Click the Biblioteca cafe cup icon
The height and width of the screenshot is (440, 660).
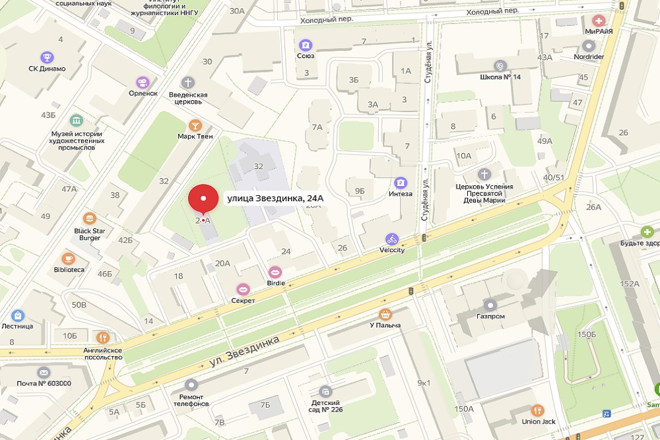[x=68, y=259]
